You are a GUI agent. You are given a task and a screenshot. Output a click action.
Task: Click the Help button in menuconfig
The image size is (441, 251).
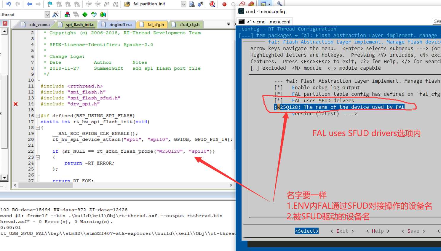(x=378, y=231)
